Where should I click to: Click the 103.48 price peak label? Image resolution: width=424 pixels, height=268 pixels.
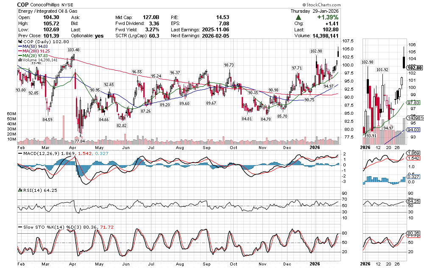pyautogui.click(x=74, y=50)
